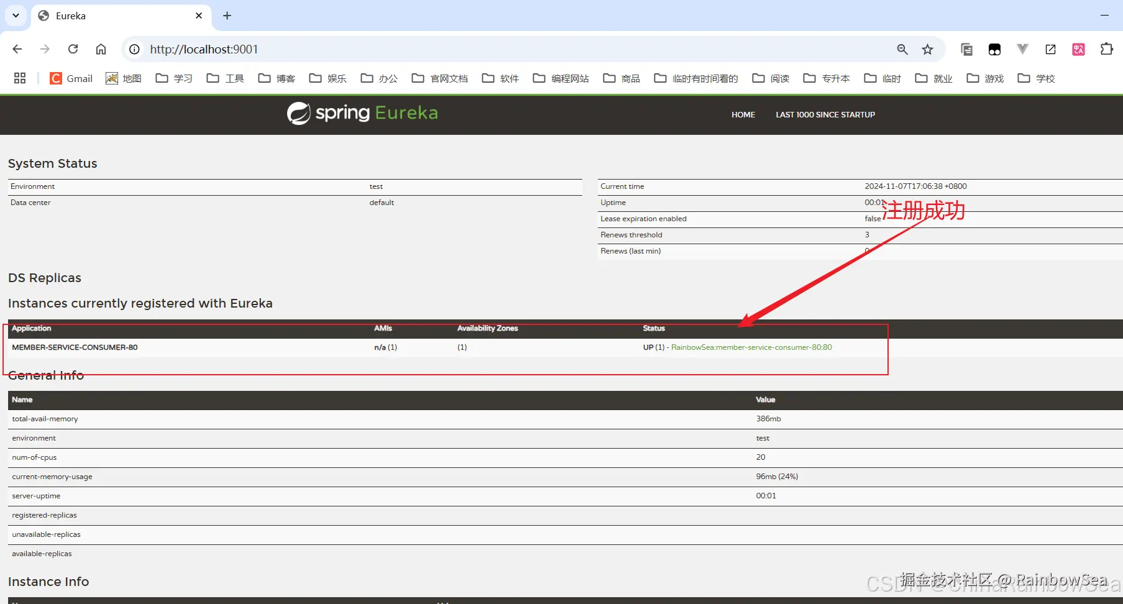
Task: Reload the Eureka page
Action: coord(73,49)
